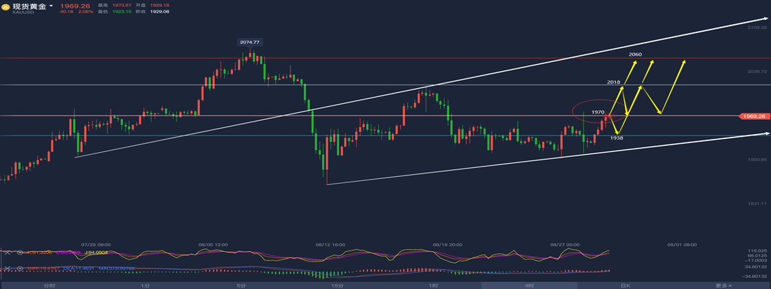
Task: Click the 2039.72 price axis label
Action: pyautogui.click(x=757, y=72)
